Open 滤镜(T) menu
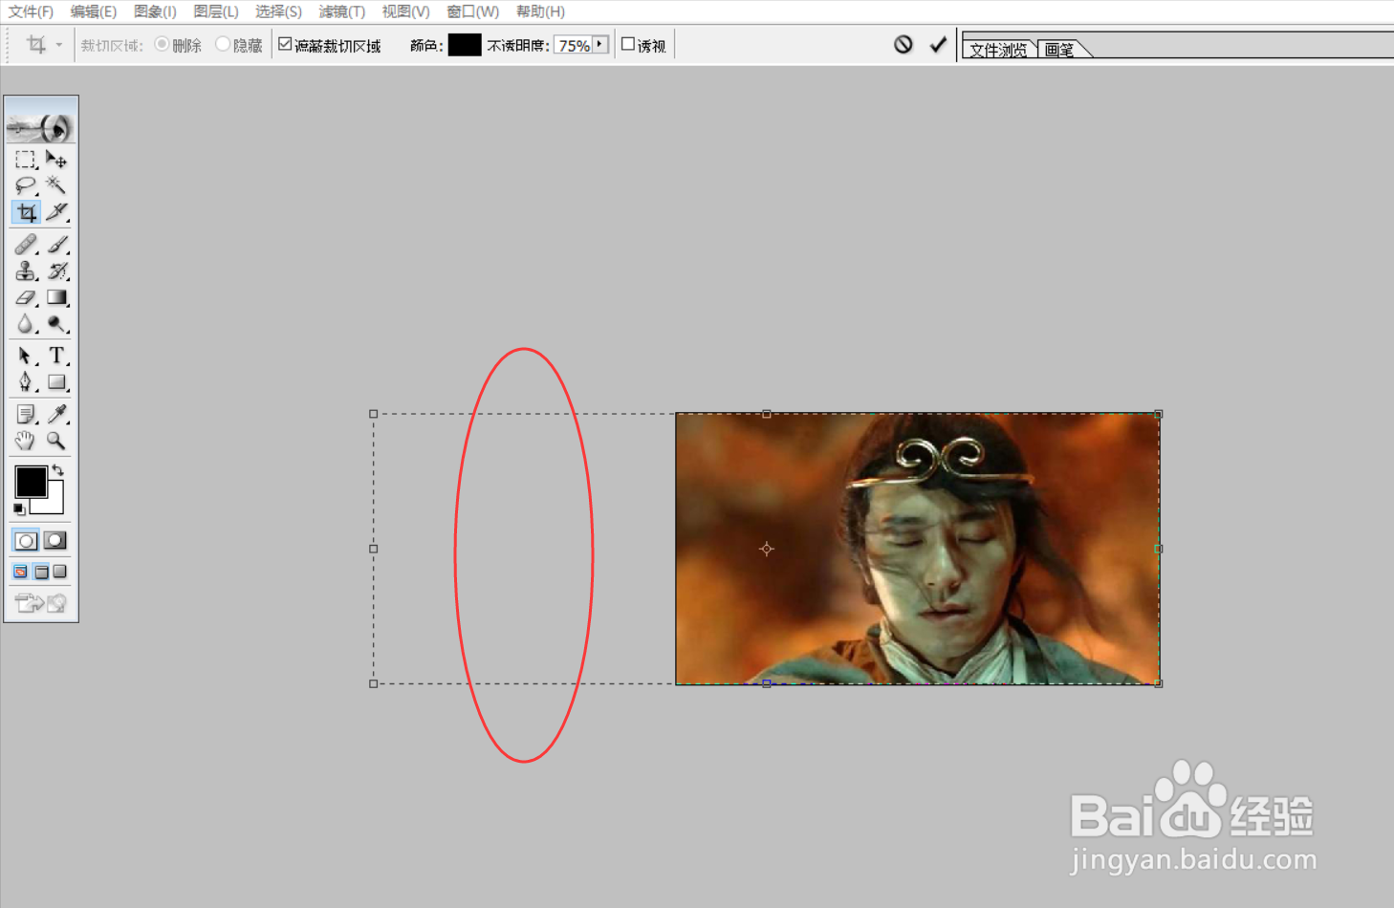The image size is (1394, 908). pyautogui.click(x=342, y=11)
